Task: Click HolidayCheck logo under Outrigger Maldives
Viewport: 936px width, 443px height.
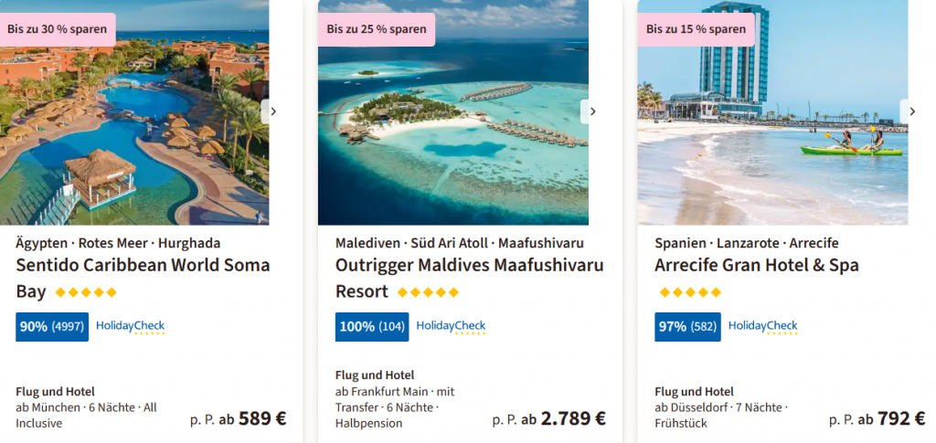Action: pos(451,326)
